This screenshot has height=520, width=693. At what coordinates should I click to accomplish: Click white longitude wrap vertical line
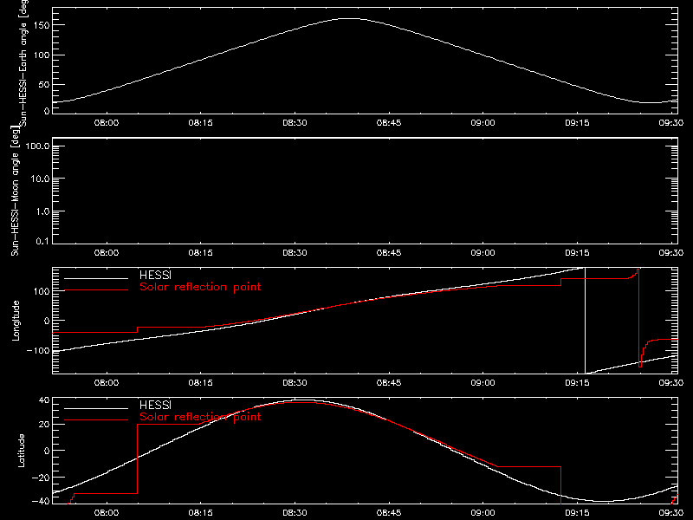coord(586,321)
